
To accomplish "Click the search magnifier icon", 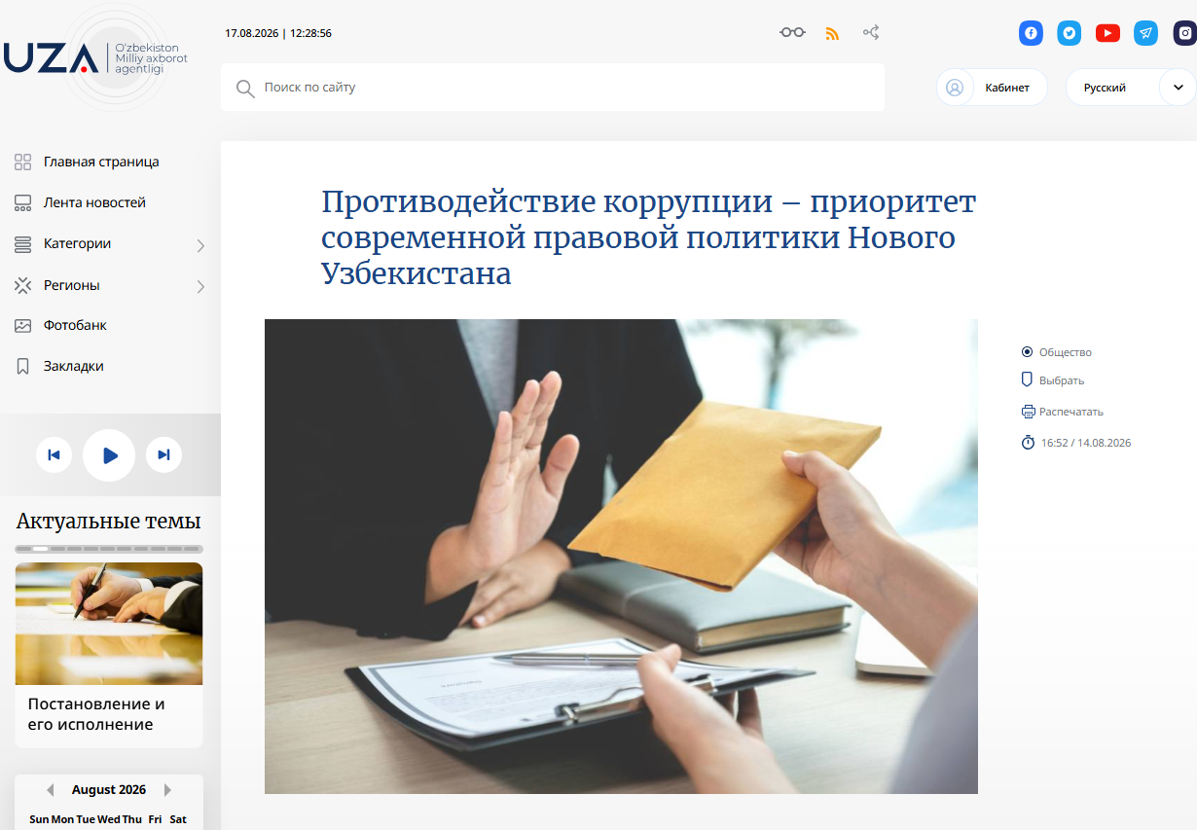I will pyautogui.click(x=245, y=89).
